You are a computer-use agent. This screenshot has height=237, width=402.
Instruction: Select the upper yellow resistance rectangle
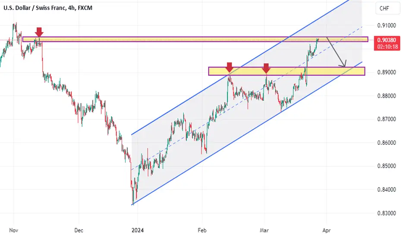(x=195, y=39)
